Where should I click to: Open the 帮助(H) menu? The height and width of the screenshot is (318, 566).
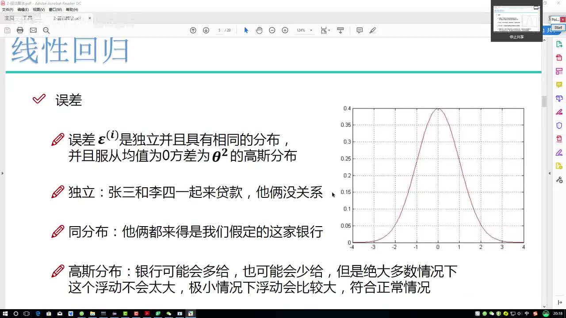point(72,9)
